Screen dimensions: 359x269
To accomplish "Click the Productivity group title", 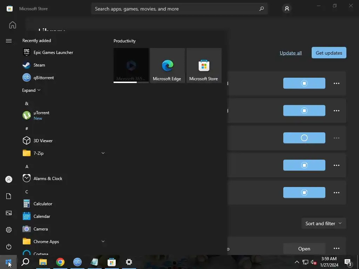I will [124, 41].
